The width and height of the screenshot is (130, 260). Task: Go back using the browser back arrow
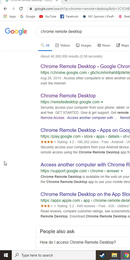[5, 9]
